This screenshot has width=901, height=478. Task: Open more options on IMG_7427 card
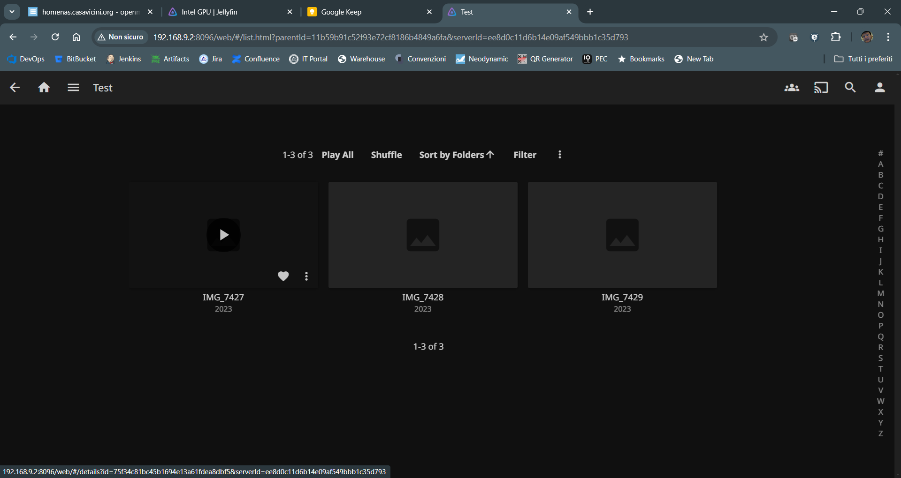(306, 276)
